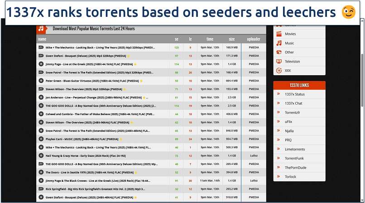
Task: Click the Television category icon
Action: pos(279,62)
